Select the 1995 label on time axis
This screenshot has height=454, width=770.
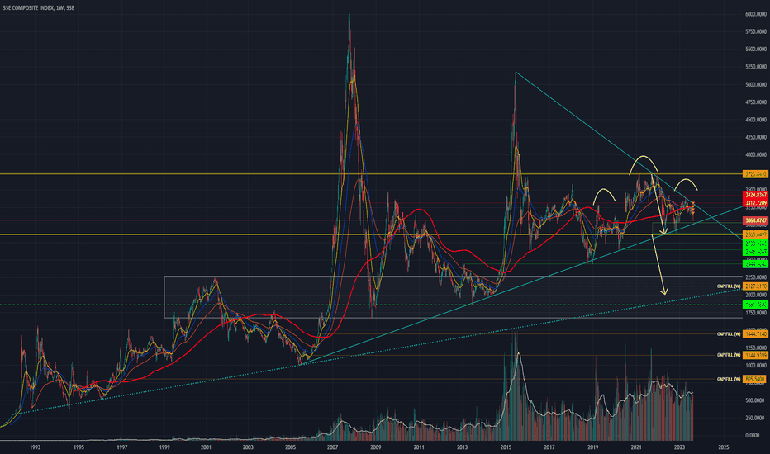[78, 447]
